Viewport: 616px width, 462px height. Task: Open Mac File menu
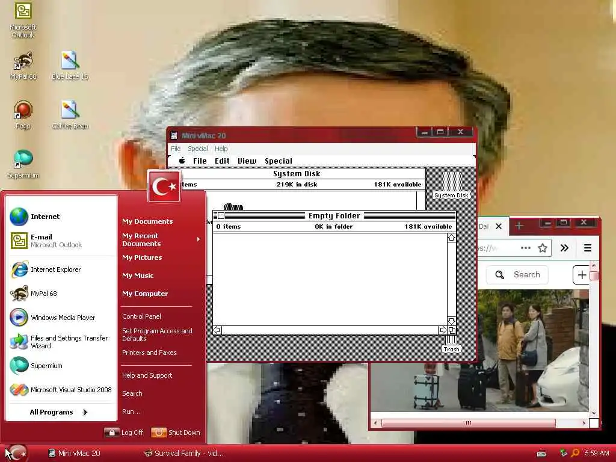coord(200,161)
